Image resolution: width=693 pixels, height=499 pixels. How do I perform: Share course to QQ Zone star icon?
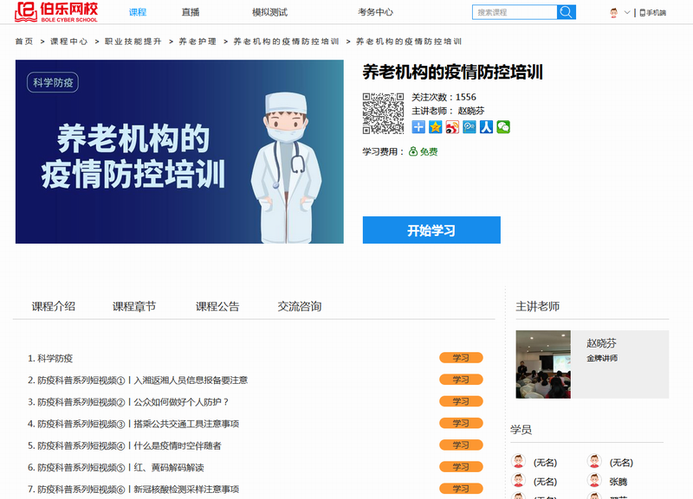(435, 127)
